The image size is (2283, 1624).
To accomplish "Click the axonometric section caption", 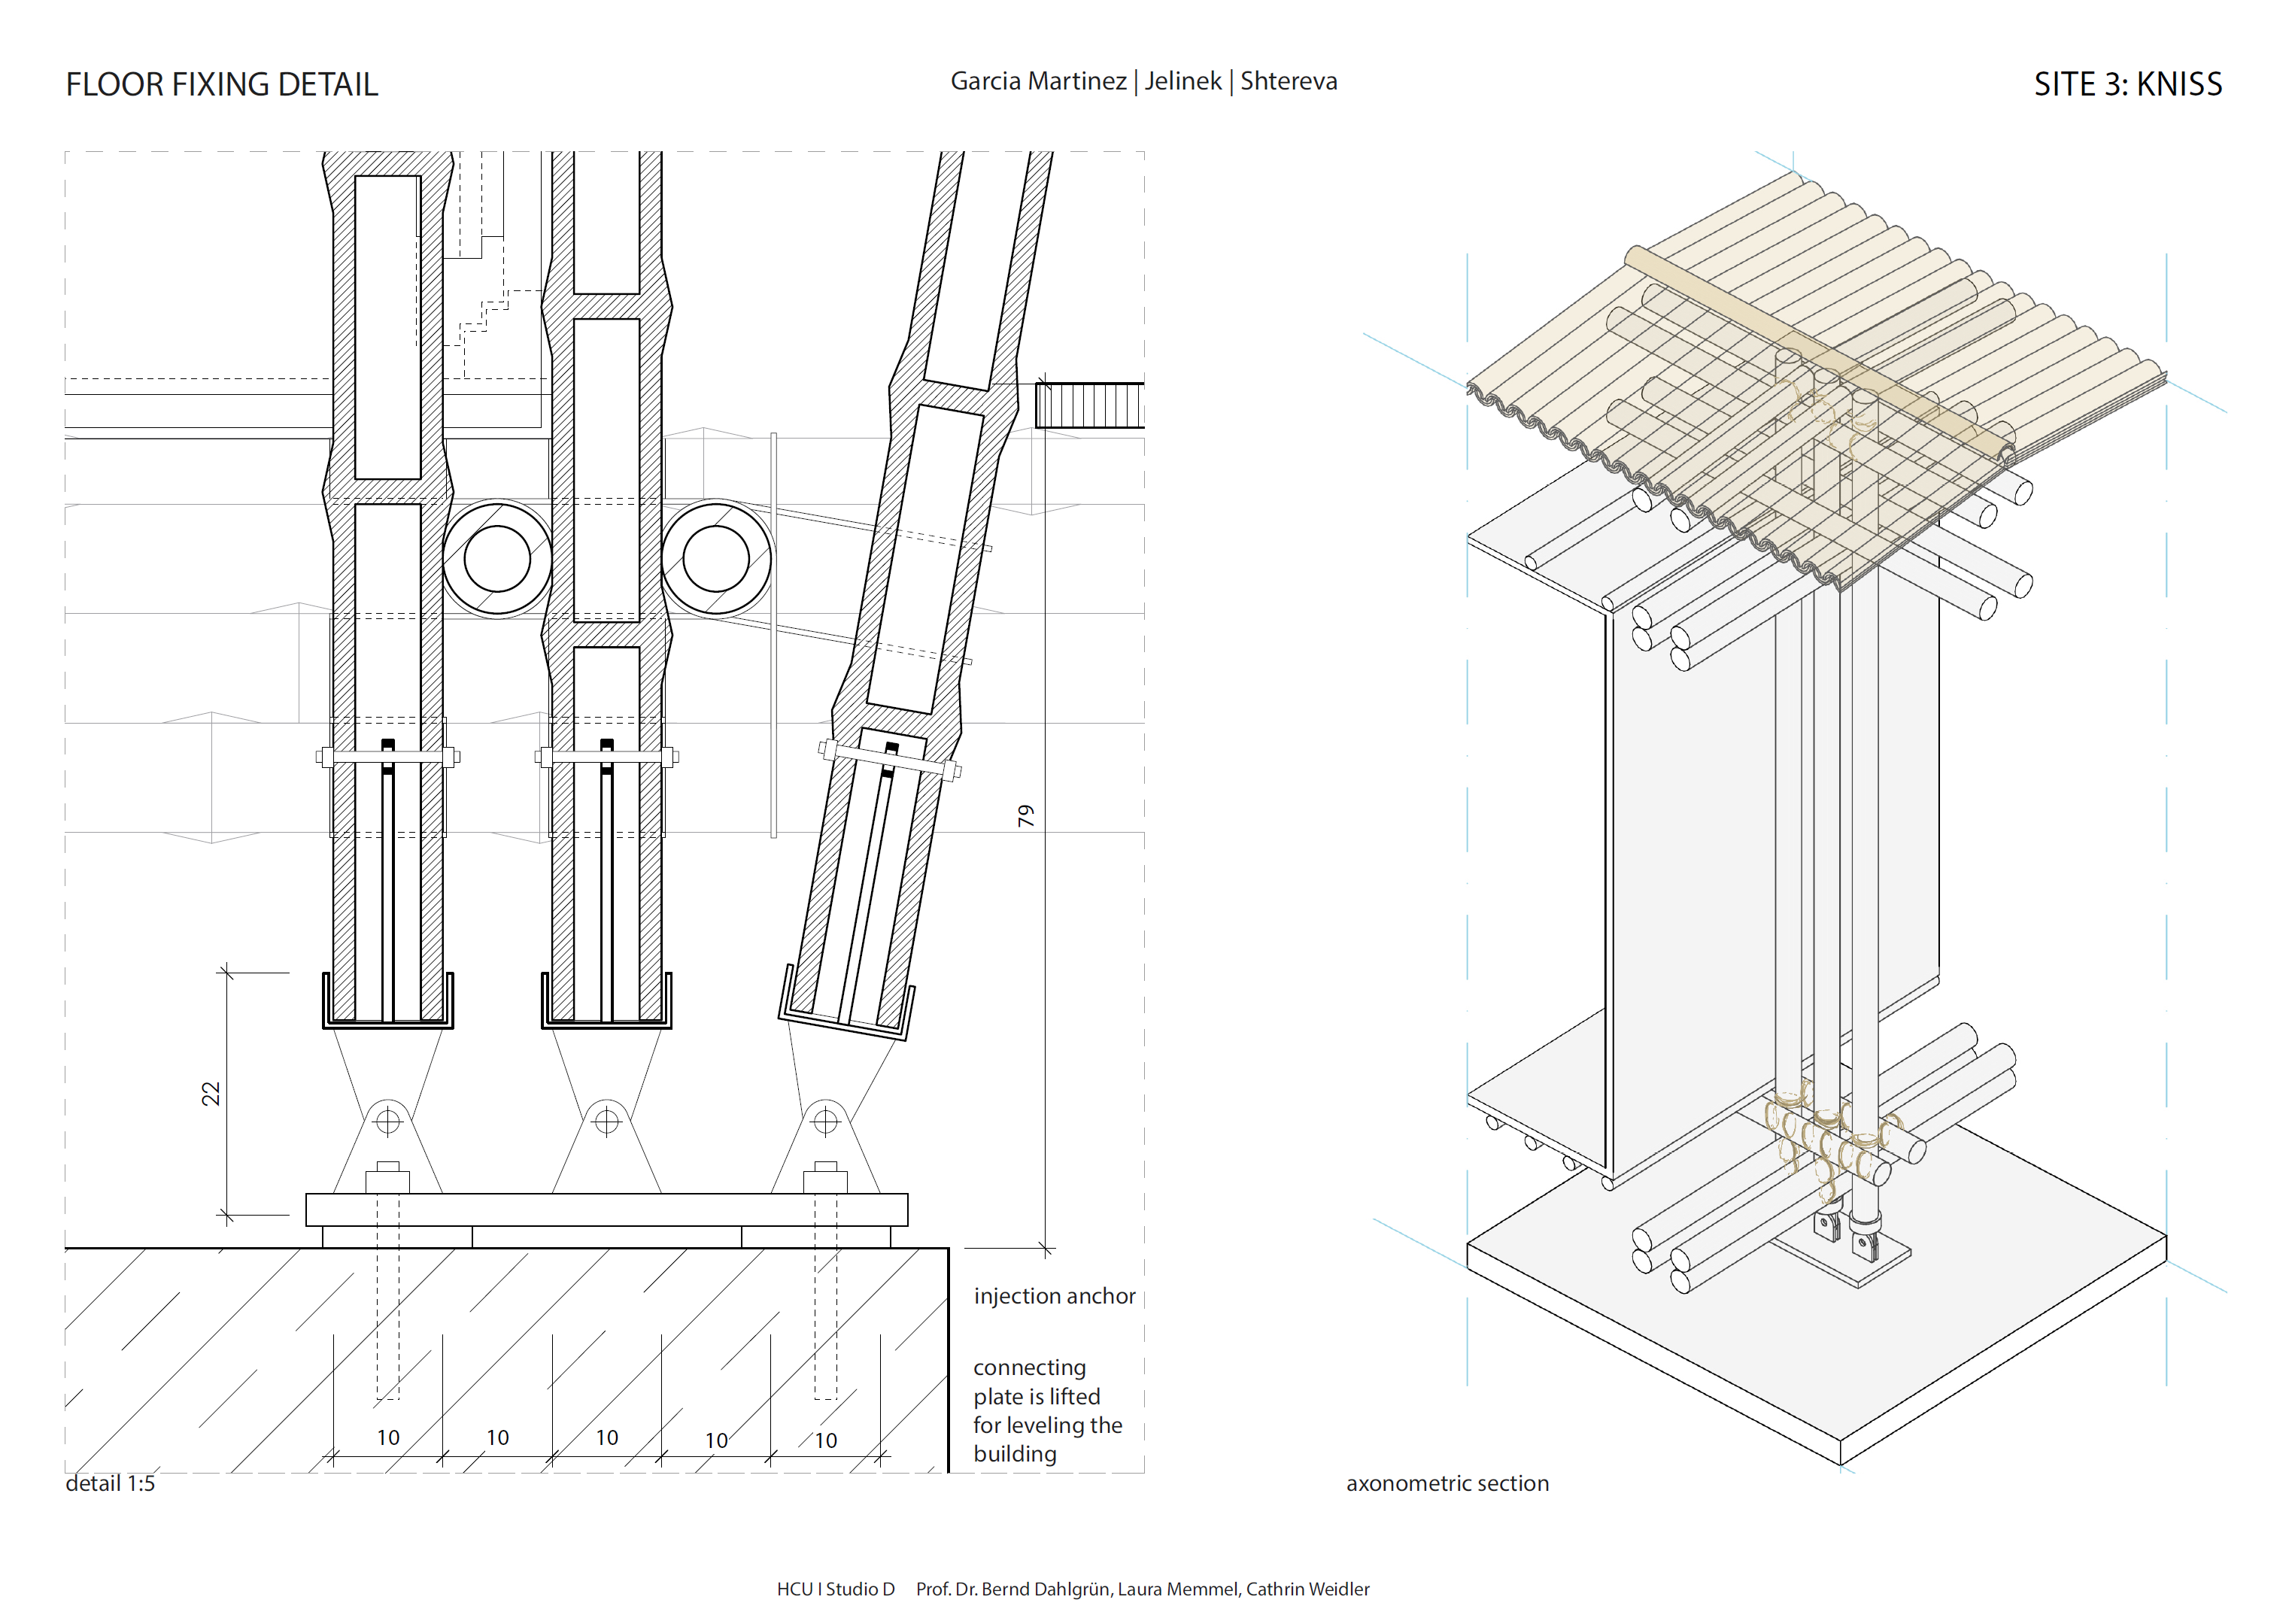I will [1446, 1484].
